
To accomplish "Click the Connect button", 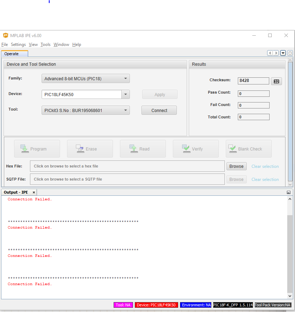I will click(159, 111).
